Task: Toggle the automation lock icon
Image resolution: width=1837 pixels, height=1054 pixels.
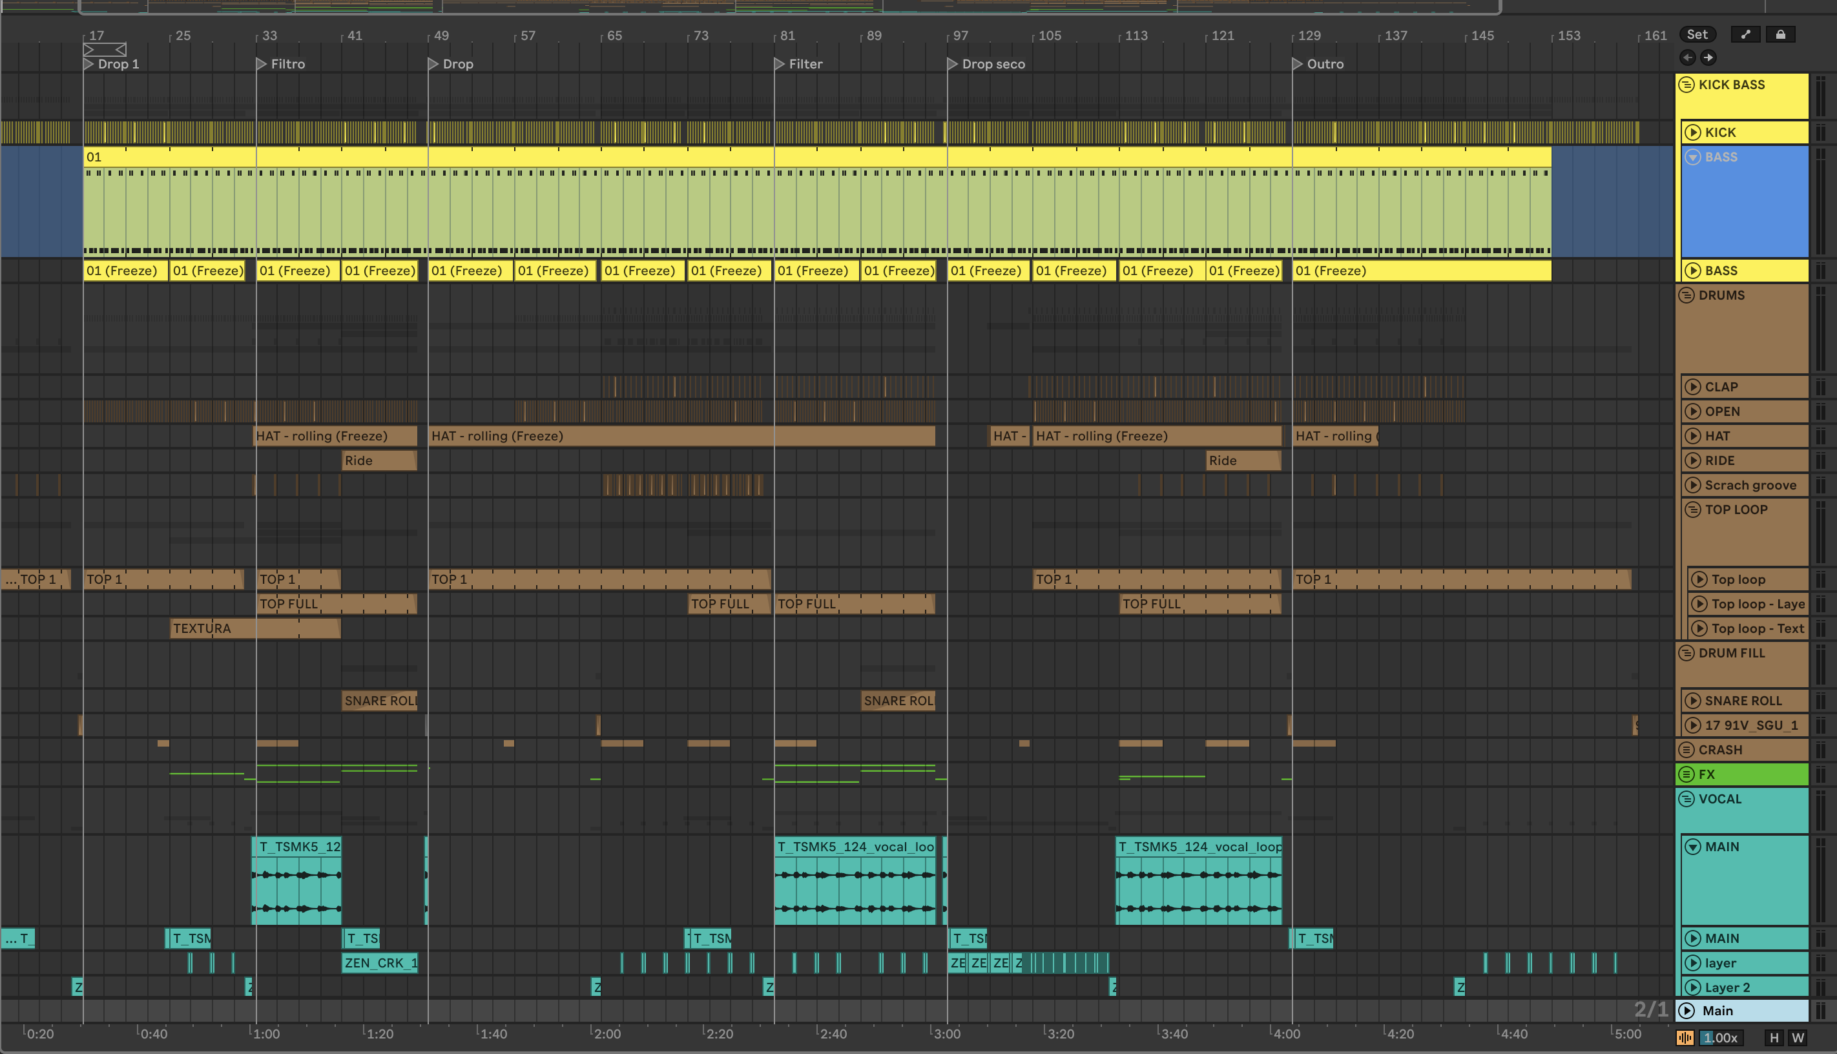Action: click(x=1780, y=34)
